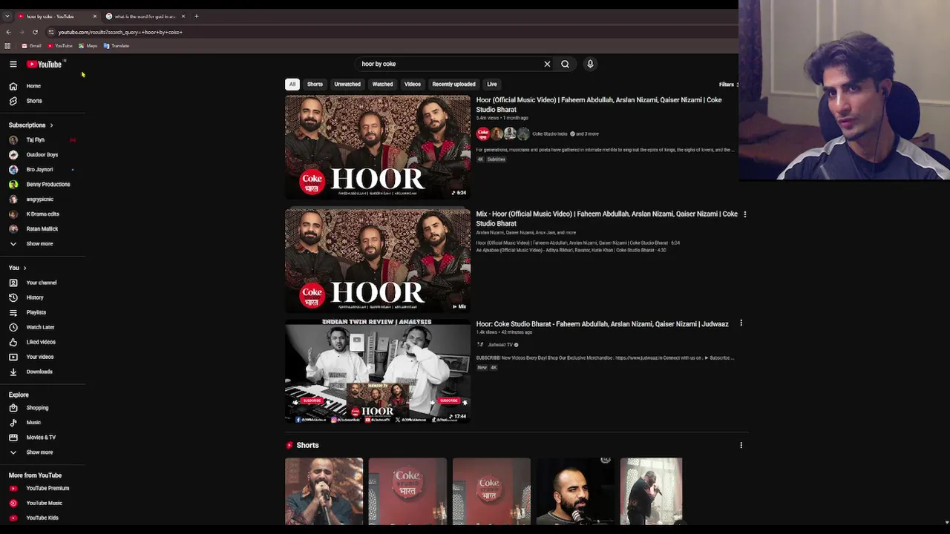Open the Shorts shelf options menu
This screenshot has width=950, height=534.
(741, 445)
